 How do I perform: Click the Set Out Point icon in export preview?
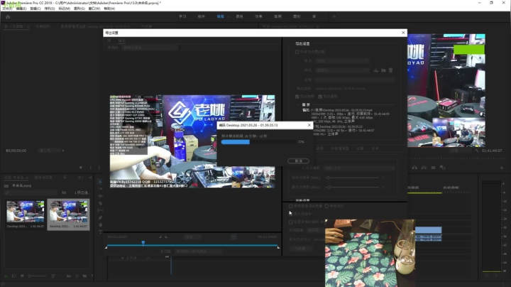[166, 237]
